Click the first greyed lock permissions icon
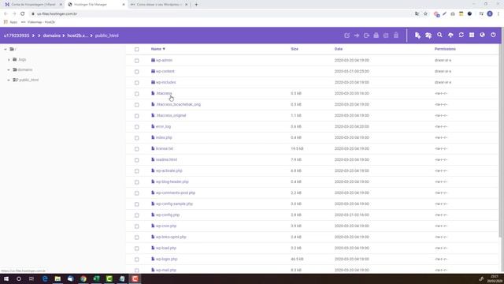 (376, 35)
